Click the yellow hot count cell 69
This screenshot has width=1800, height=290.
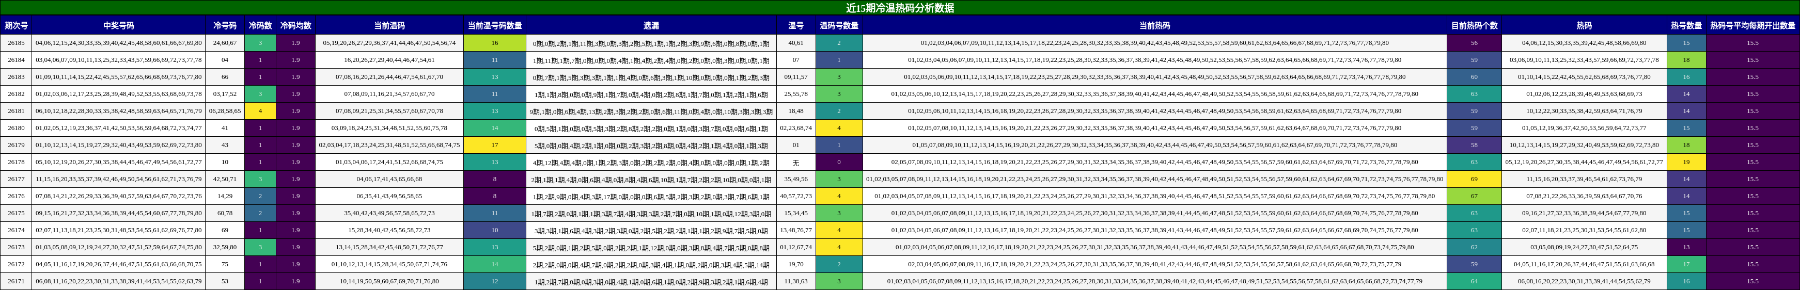pyautogui.click(x=1475, y=179)
